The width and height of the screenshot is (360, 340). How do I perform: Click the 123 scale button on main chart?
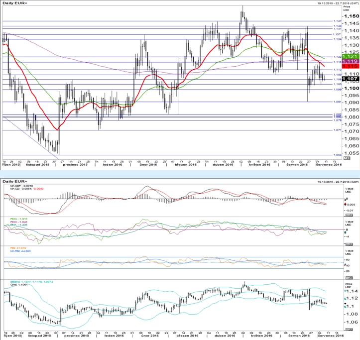point(347,158)
